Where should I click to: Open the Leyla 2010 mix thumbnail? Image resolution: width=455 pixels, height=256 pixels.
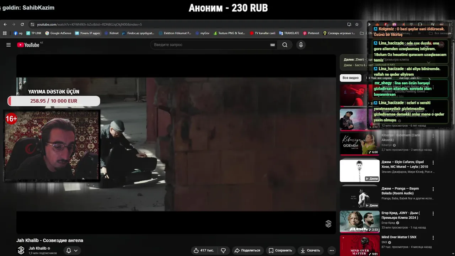click(360, 171)
